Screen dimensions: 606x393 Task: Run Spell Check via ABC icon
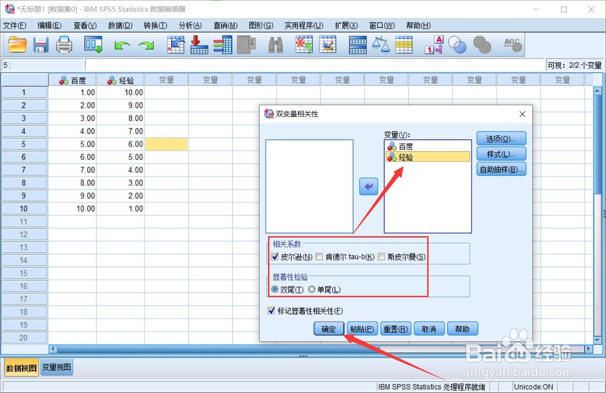tap(512, 45)
